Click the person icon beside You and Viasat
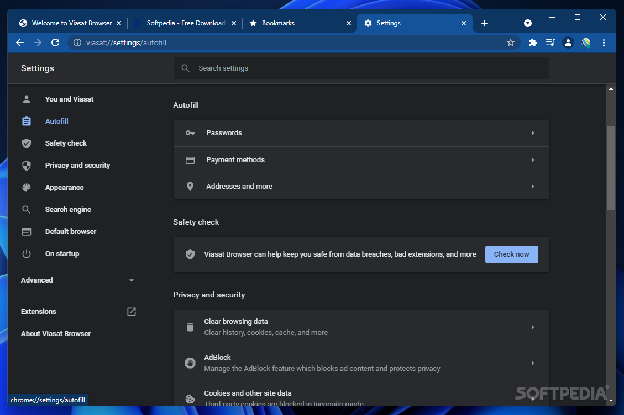 27,99
